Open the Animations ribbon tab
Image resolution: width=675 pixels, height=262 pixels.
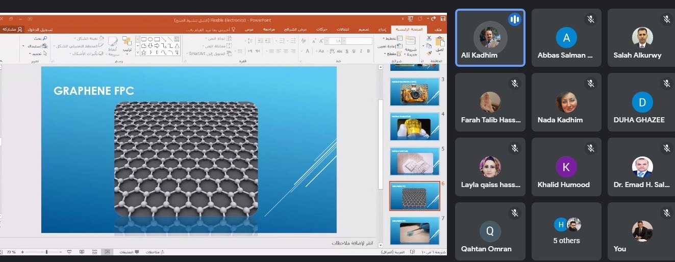coord(322,30)
